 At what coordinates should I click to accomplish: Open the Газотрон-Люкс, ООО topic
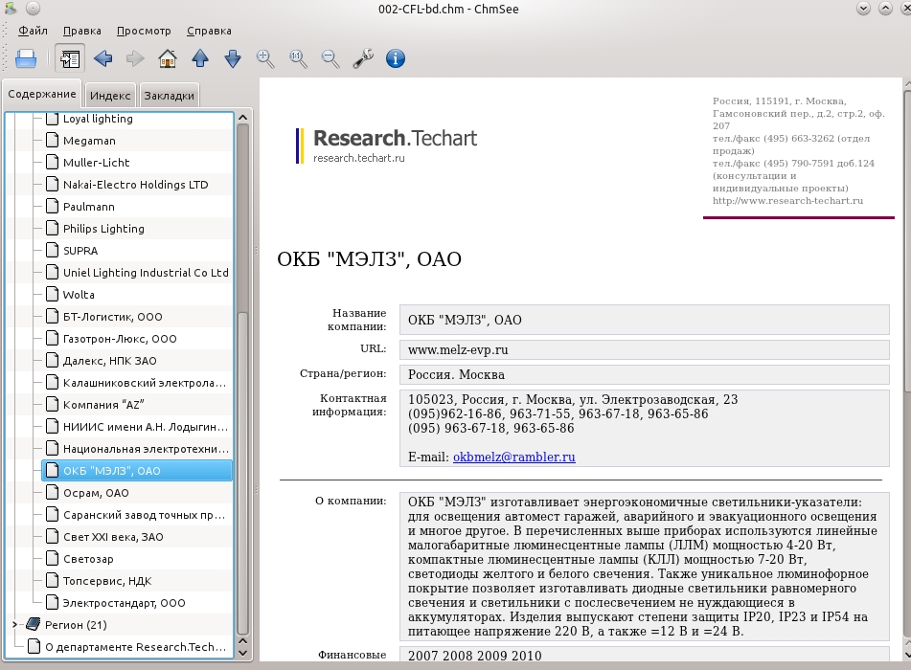coord(120,339)
